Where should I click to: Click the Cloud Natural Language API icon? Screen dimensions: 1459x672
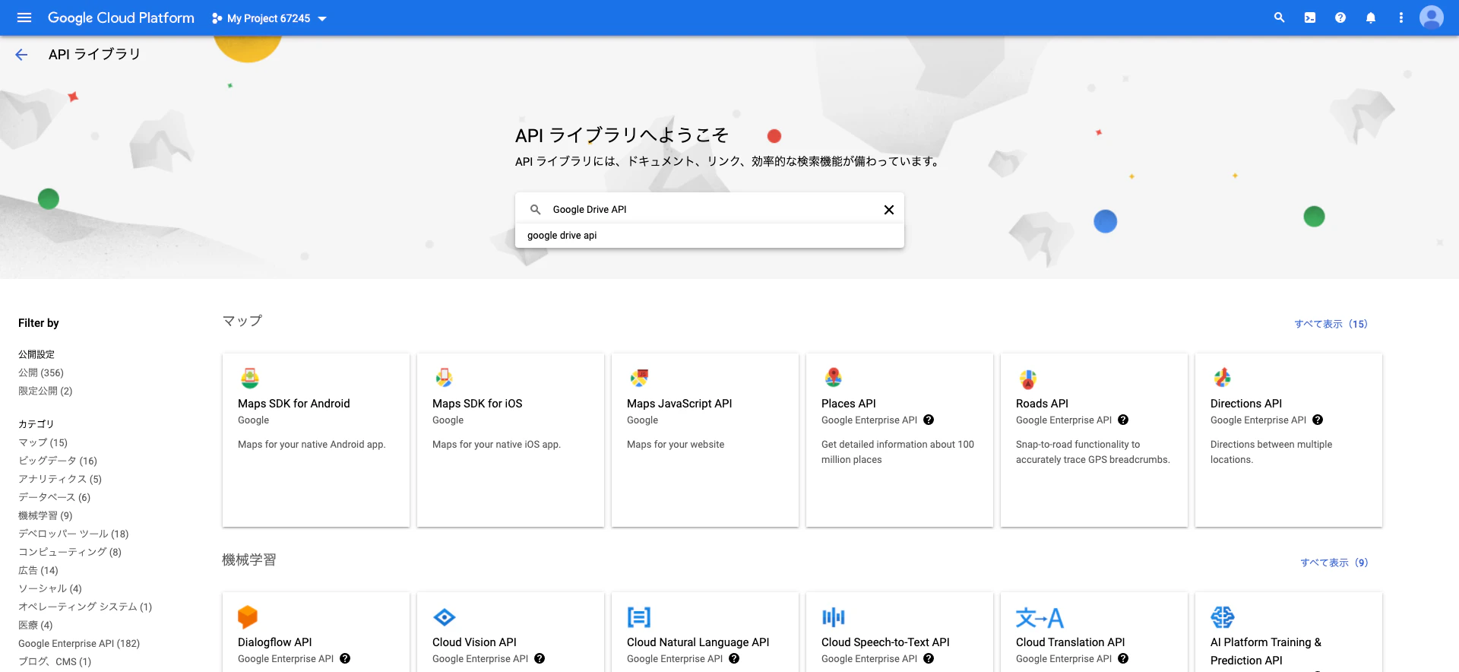tap(639, 617)
